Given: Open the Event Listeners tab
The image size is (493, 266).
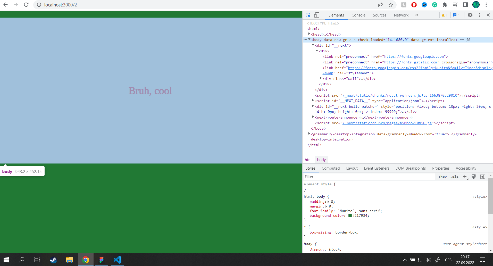Looking at the screenshot, I should pos(377,168).
